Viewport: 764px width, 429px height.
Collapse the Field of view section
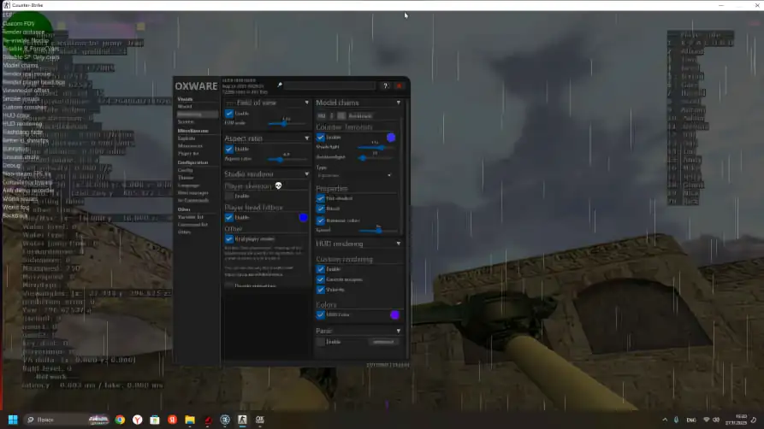306,103
